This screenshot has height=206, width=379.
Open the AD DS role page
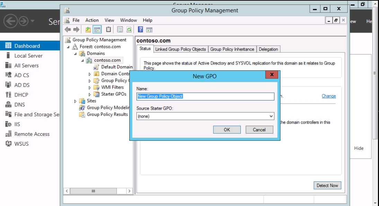coord(22,85)
